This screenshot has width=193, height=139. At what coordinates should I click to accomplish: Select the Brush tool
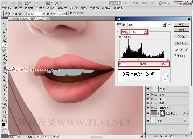4,54
